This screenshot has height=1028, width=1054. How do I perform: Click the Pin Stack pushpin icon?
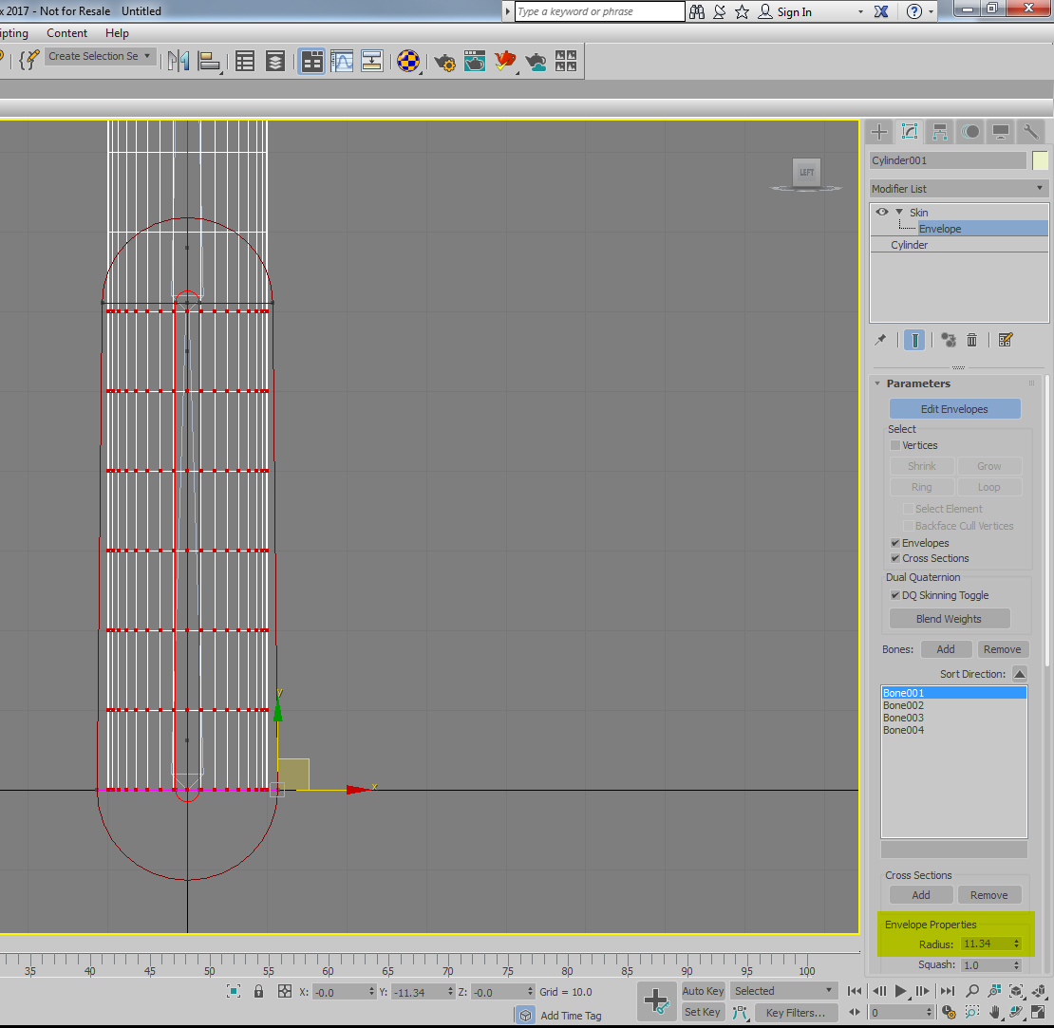(x=880, y=339)
